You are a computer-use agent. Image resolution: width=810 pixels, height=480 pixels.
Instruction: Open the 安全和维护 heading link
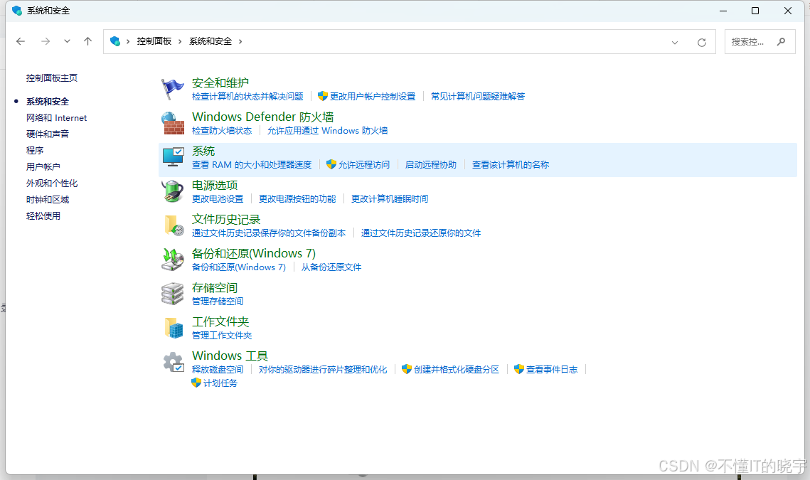tap(220, 82)
